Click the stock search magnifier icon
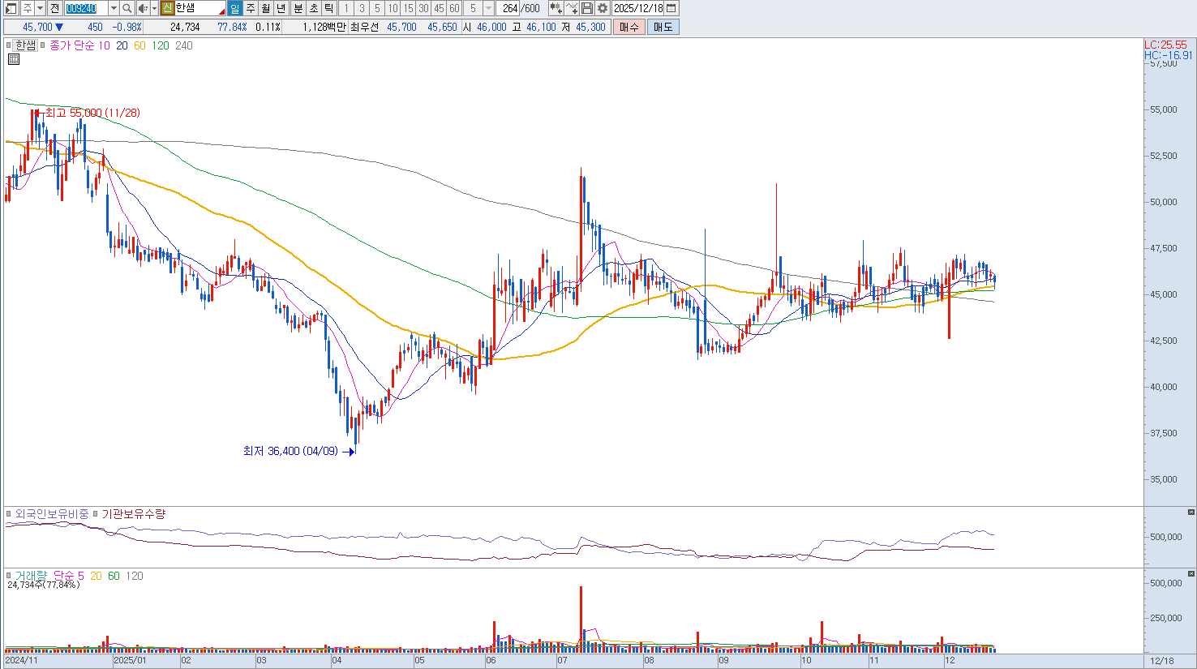1197x669 pixels. (127, 8)
